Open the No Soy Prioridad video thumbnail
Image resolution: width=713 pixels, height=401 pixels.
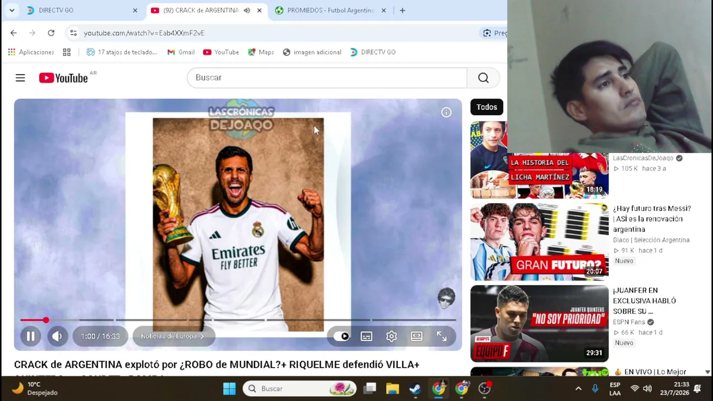539,324
